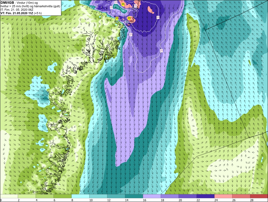
Task: Pick the 22–24 m/s dark indigo legend swatch
Action: [x=206, y=196]
